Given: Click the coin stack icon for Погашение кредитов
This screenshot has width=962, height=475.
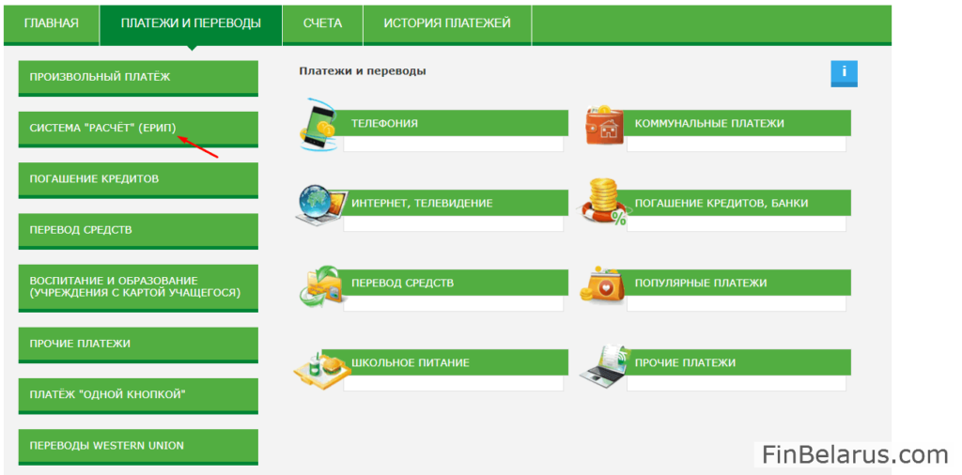Looking at the screenshot, I should point(604,203).
